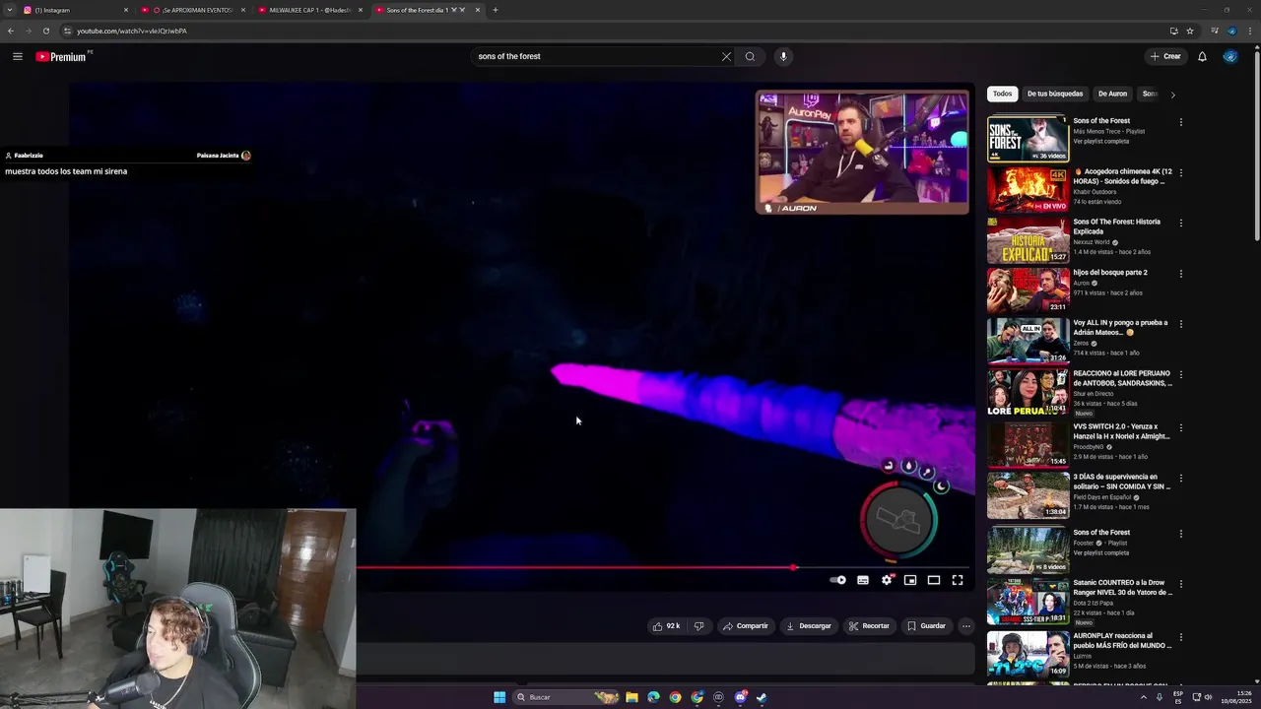
Task: Open options for Voy ALL IN video
Action: [1180, 324]
